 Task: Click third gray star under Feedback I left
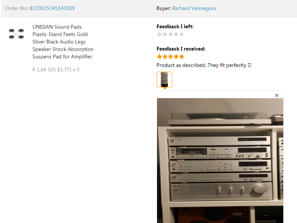click(170, 34)
